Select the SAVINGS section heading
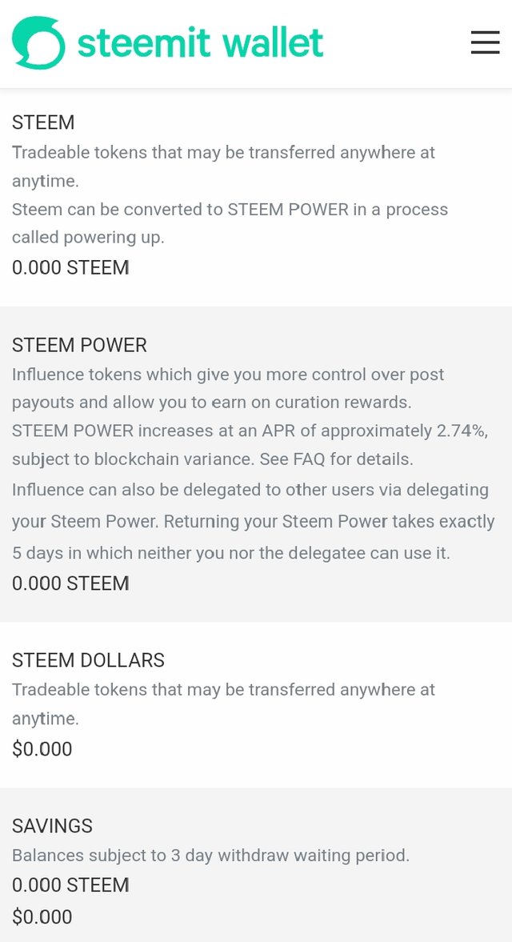 click(x=52, y=826)
